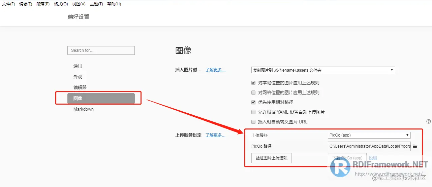Open the 文件(F) menu
Viewport: 432px width, 187px height.
[8, 4]
